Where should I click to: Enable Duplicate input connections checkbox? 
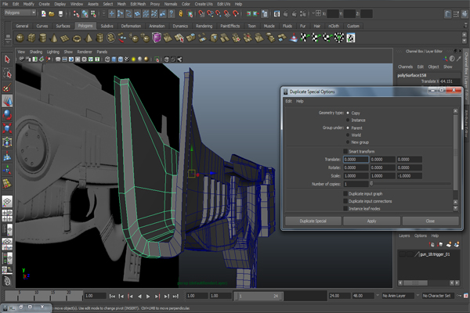(345, 201)
